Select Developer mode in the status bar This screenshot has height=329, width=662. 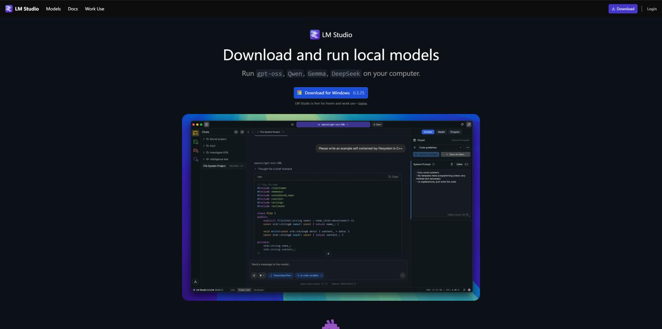259,290
